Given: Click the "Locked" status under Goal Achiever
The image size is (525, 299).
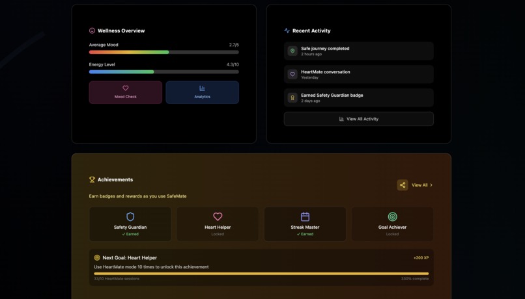Looking at the screenshot, I should point(392,234).
